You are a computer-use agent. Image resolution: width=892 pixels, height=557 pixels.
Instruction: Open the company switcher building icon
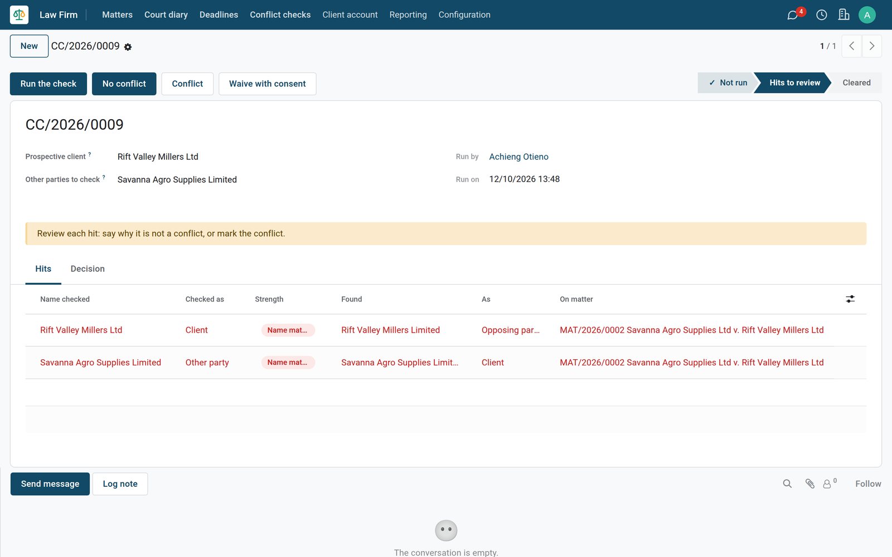point(843,15)
